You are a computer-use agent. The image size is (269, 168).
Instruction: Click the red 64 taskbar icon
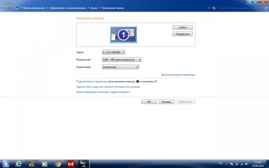tap(71, 164)
